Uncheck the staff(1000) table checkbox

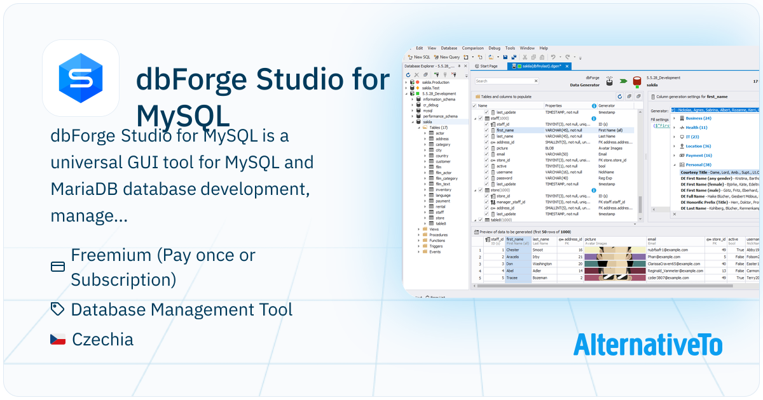click(481, 118)
